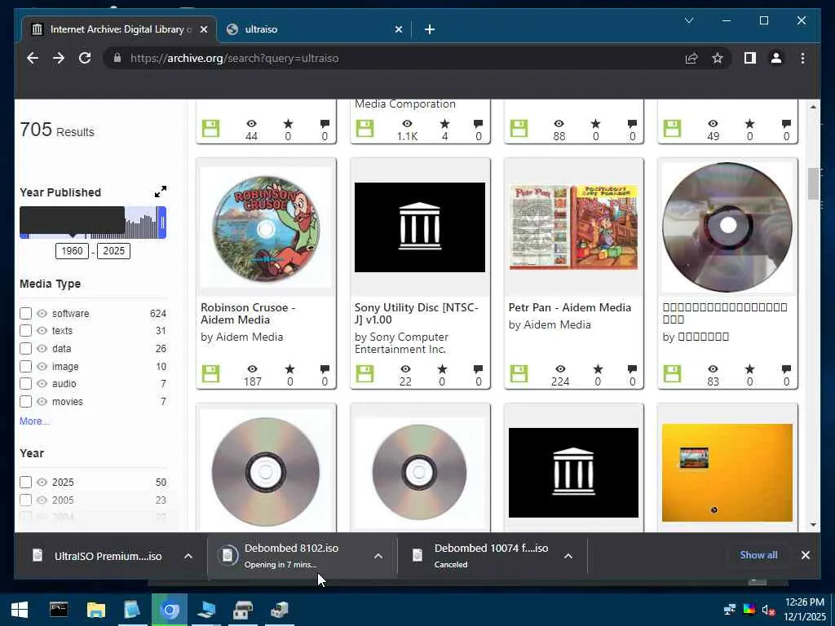The height and width of the screenshot is (626, 835).
Task: Switch to the ultraiso tab
Action: pyautogui.click(x=314, y=29)
